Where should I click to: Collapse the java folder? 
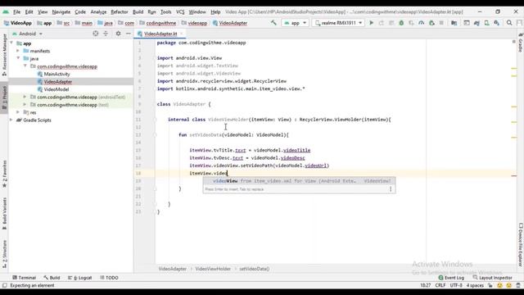tap(18, 58)
